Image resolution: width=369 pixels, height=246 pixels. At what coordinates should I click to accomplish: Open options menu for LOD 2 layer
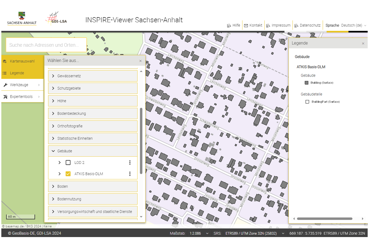[130, 162]
